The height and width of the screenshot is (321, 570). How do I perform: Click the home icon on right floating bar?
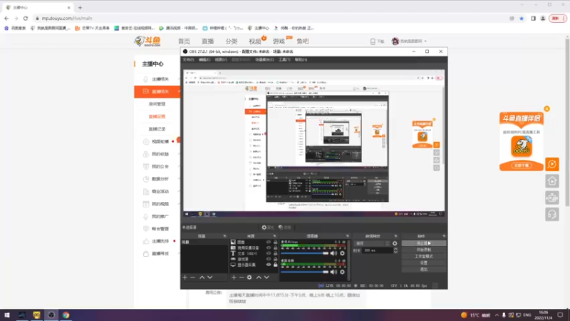[551, 181]
